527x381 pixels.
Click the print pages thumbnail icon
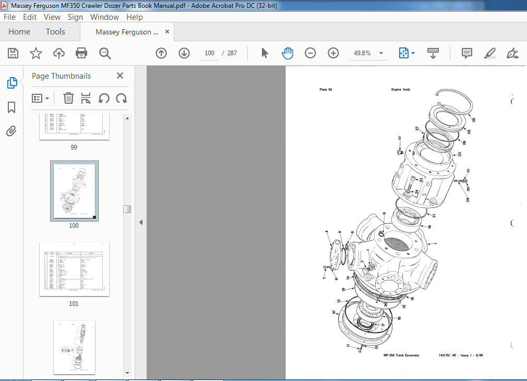tap(86, 98)
